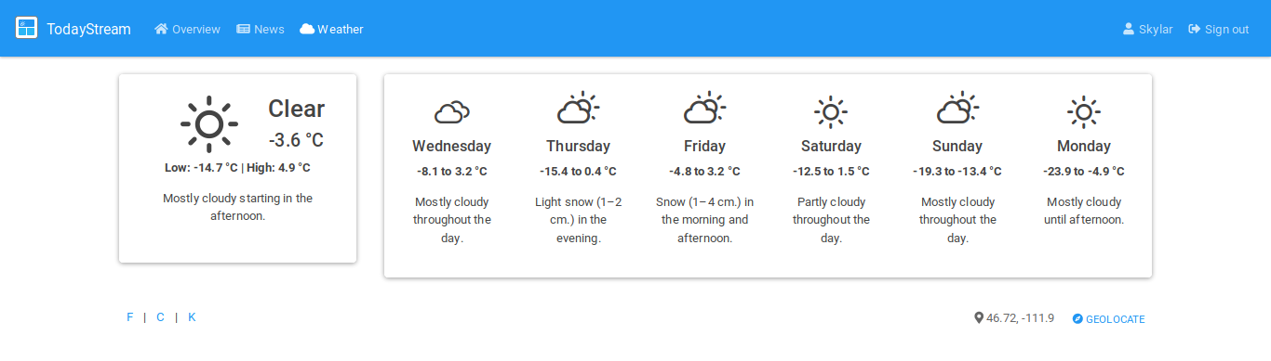Open the News section
Image resolution: width=1271 pixels, height=361 pixels.
click(261, 29)
